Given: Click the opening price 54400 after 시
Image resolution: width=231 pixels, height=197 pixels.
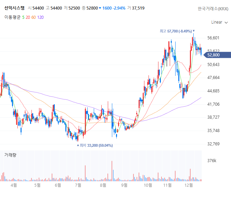Looking at the screenshot, I should pos(38,8).
